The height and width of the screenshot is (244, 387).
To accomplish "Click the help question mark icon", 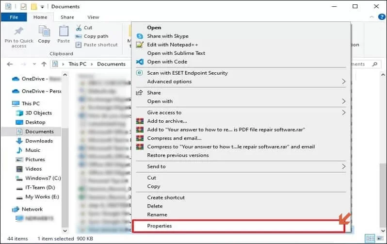I will tap(382, 17).
